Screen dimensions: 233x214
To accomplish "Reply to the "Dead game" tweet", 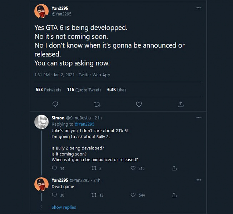I will tap(54, 195).
